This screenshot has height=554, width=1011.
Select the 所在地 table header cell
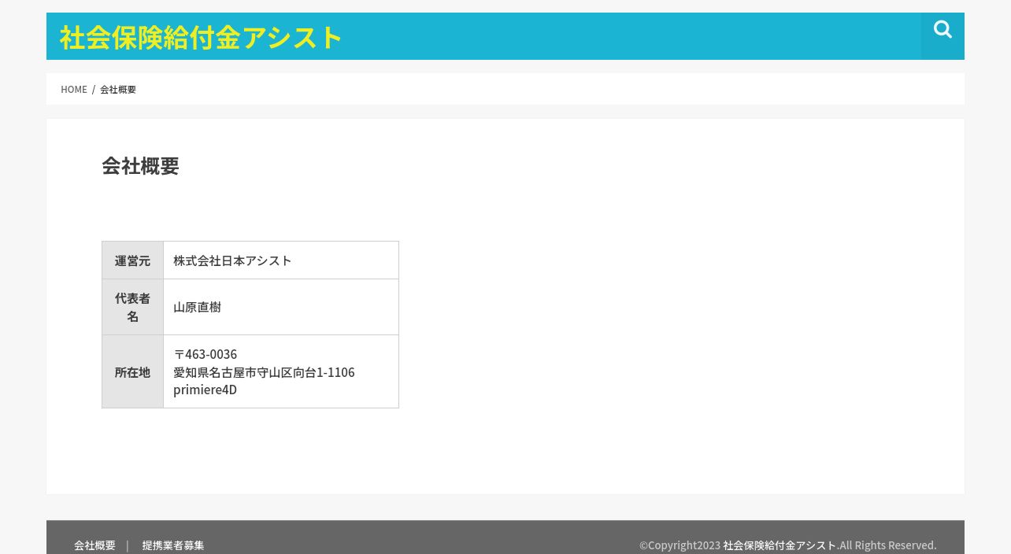coord(132,371)
